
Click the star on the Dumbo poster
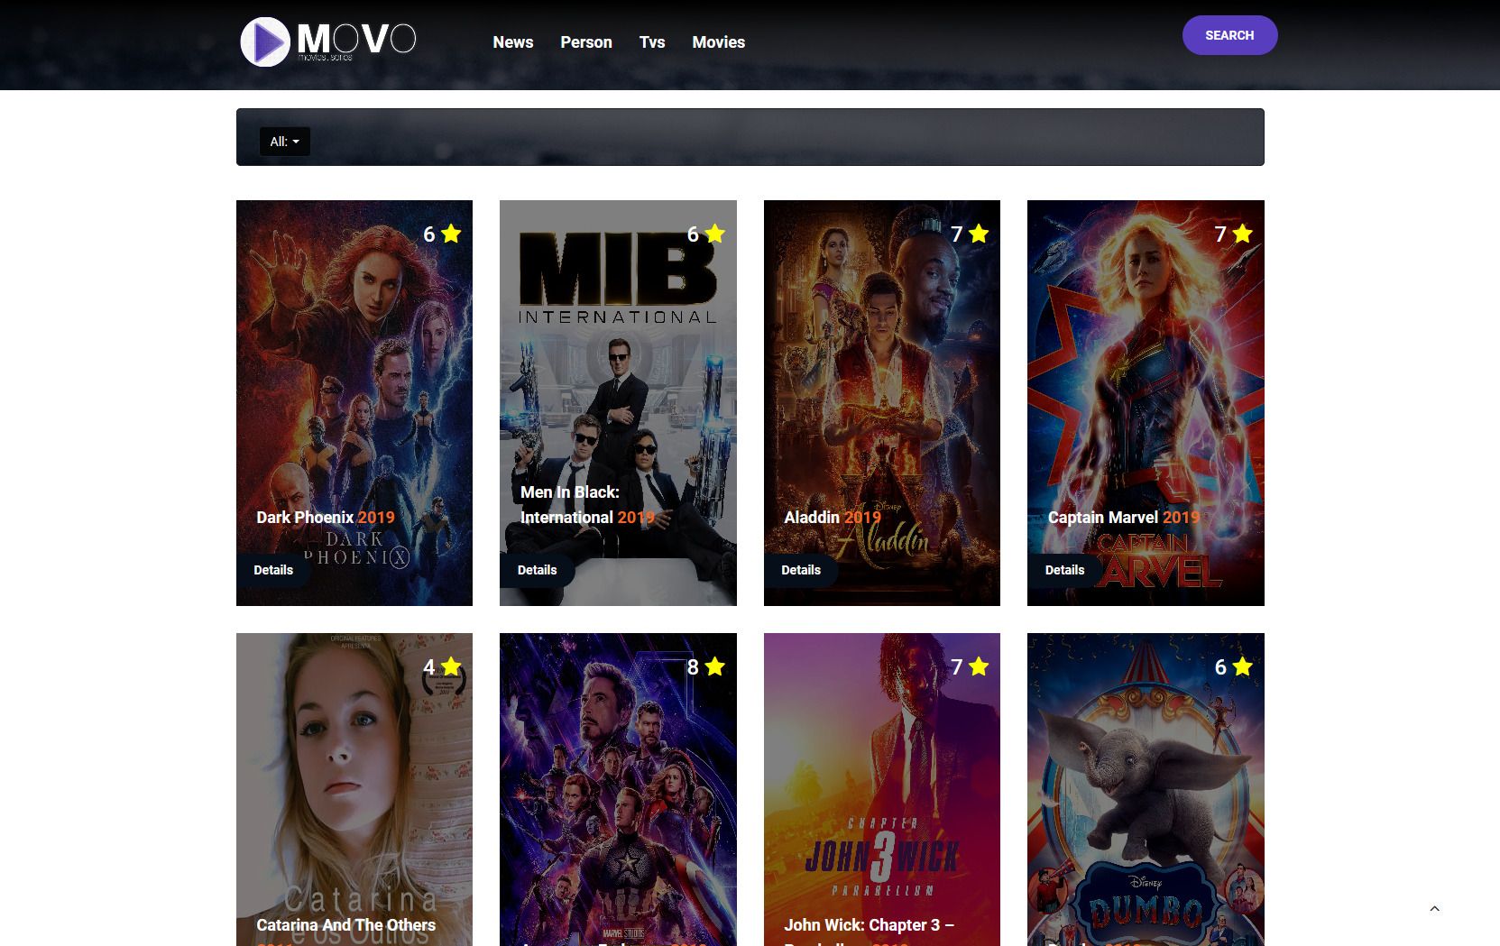point(1242,666)
